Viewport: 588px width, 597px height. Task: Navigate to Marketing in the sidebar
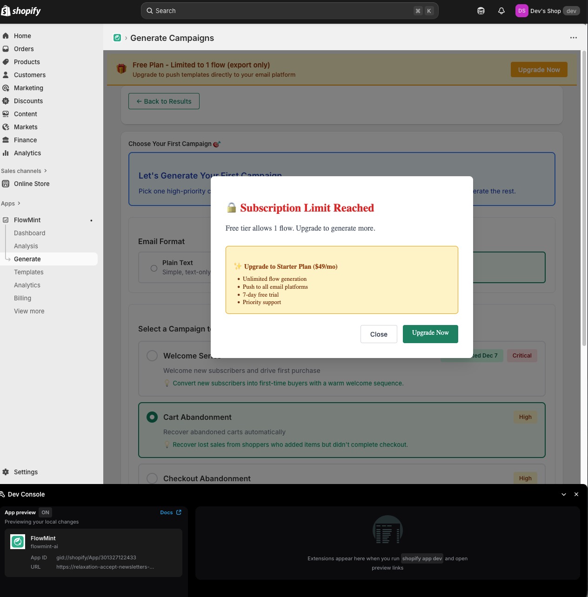point(29,88)
